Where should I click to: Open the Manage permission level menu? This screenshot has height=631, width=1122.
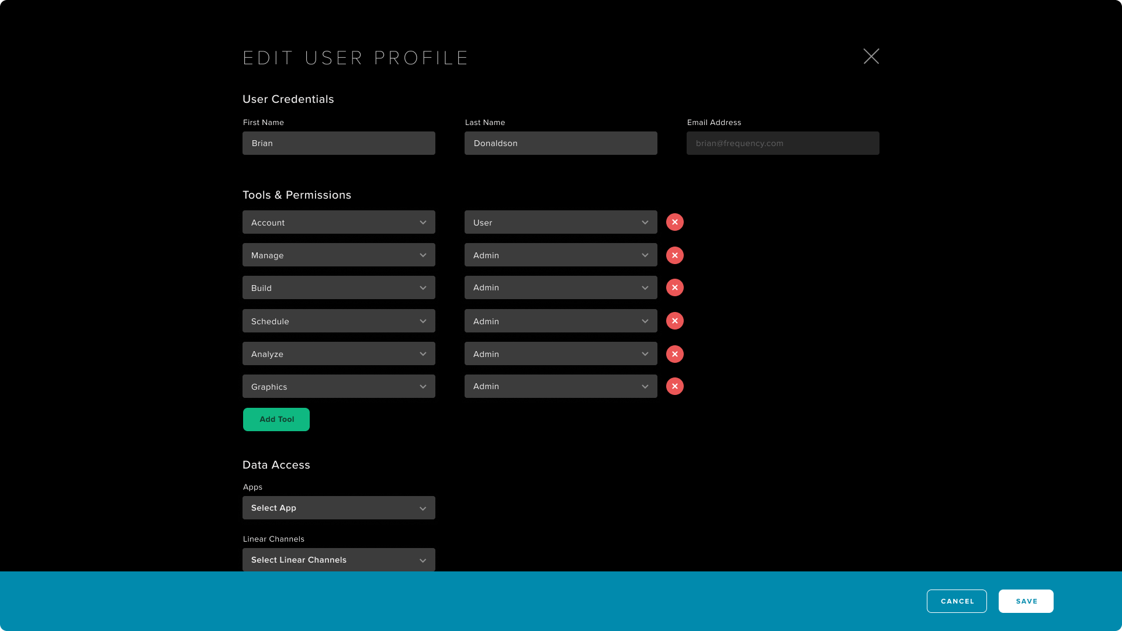pyautogui.click(x=561, y=254)
